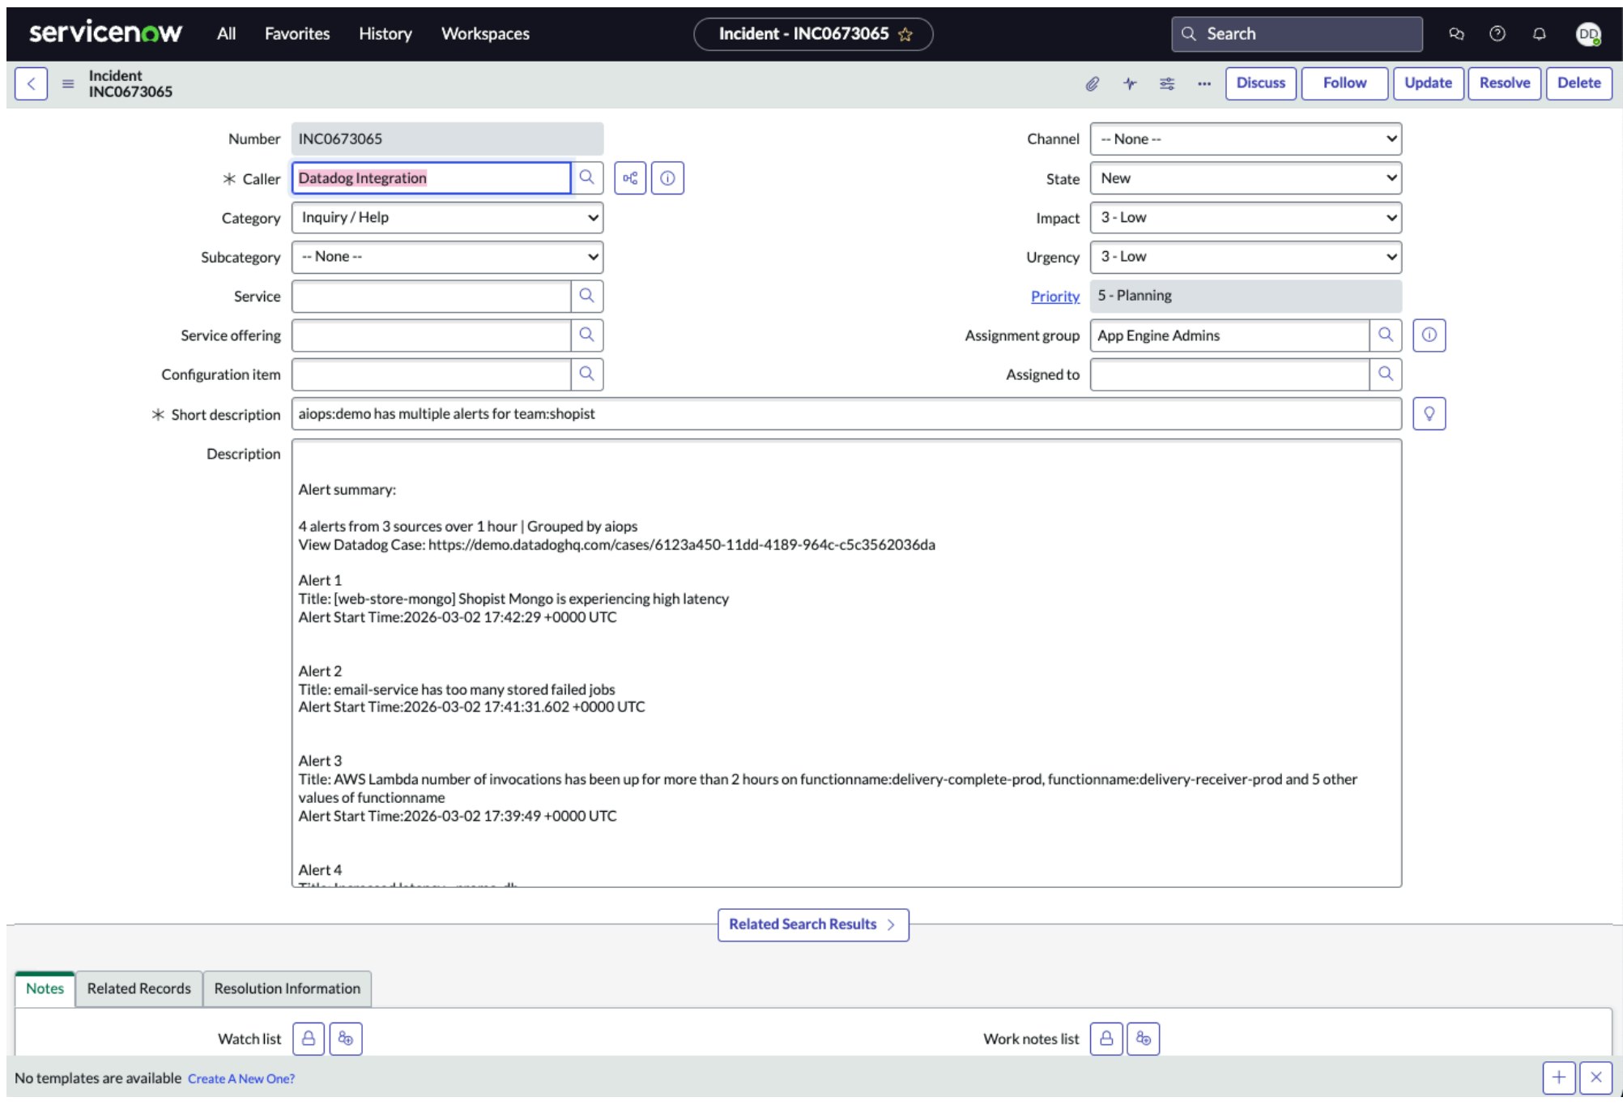Open the personalize form settings icon

1167,83
